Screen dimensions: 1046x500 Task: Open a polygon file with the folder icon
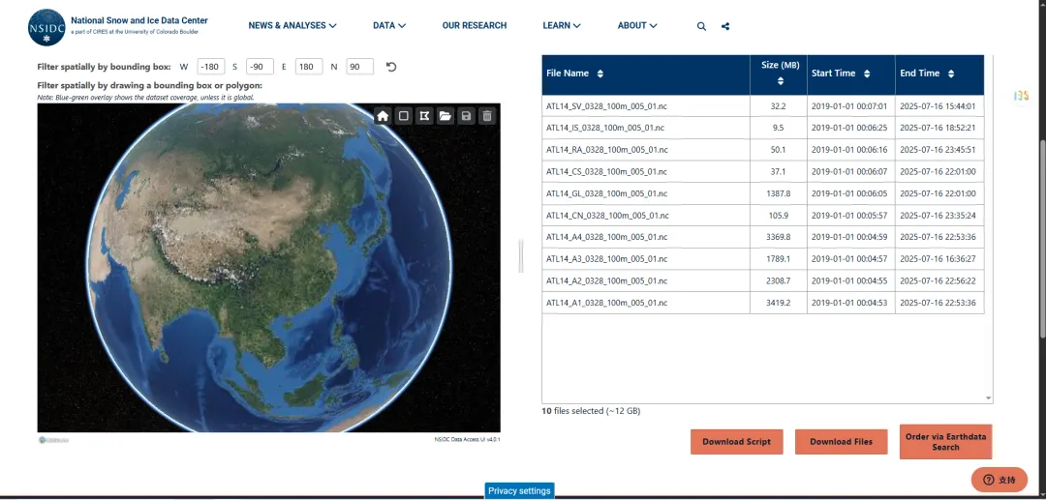pyautogui.click(x=445, y=116)
